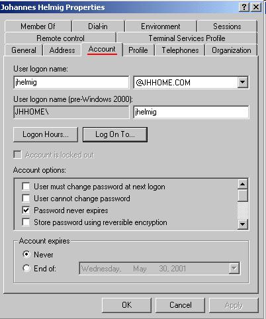Click the Cancel button
The height and width of the screenshot is (319, 266).
(x=180, y=305)
